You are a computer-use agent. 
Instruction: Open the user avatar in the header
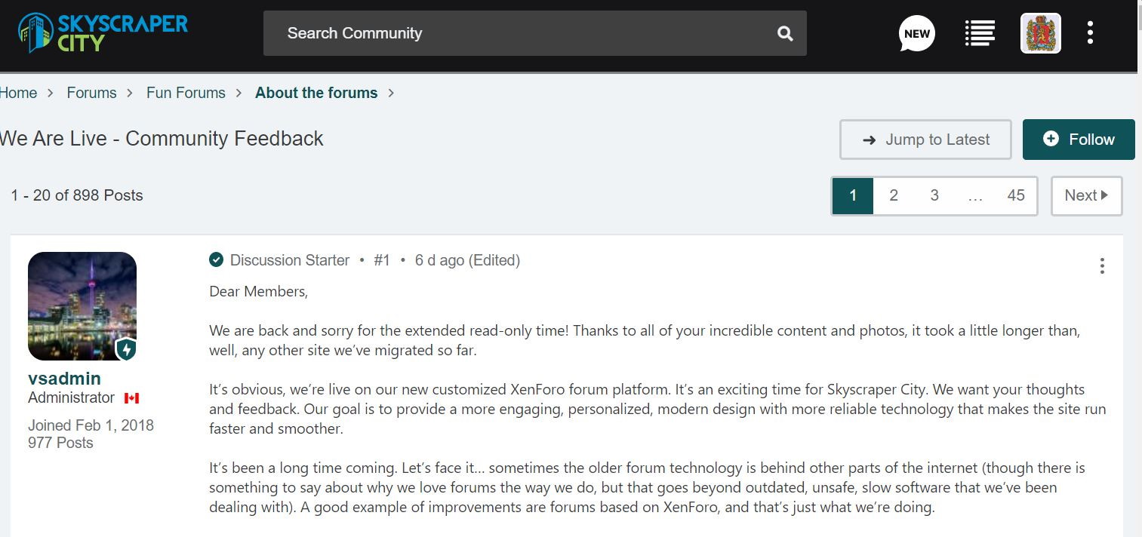[x=1040, y=33]
